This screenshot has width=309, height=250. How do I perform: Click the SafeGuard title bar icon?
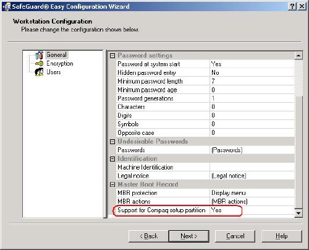pos(7,6)
